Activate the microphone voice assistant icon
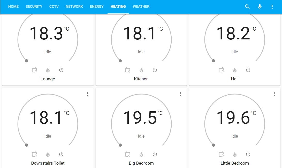This screenshot has height=168, width=282. point(260,7)
